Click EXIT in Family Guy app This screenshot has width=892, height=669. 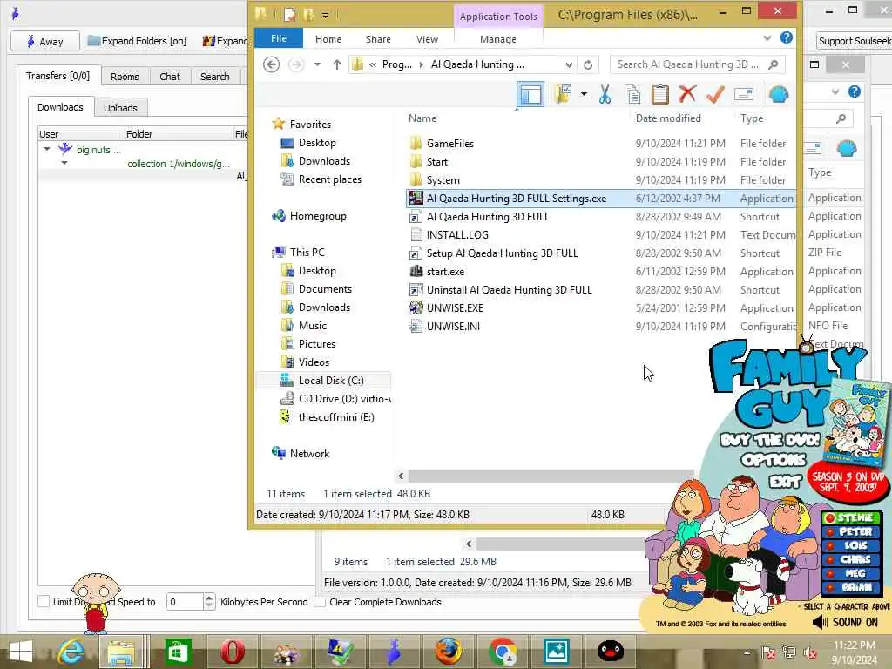click(786, 482)
